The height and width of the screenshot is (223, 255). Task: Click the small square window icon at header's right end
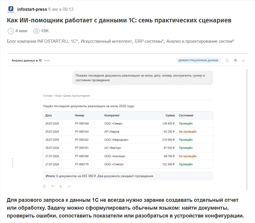(x=243, y=60)
